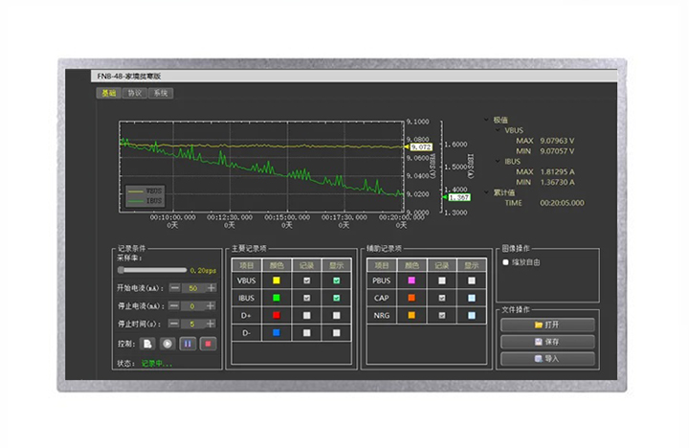
Task: Click the 保存 (Save) file button
Action: point(547,342)
